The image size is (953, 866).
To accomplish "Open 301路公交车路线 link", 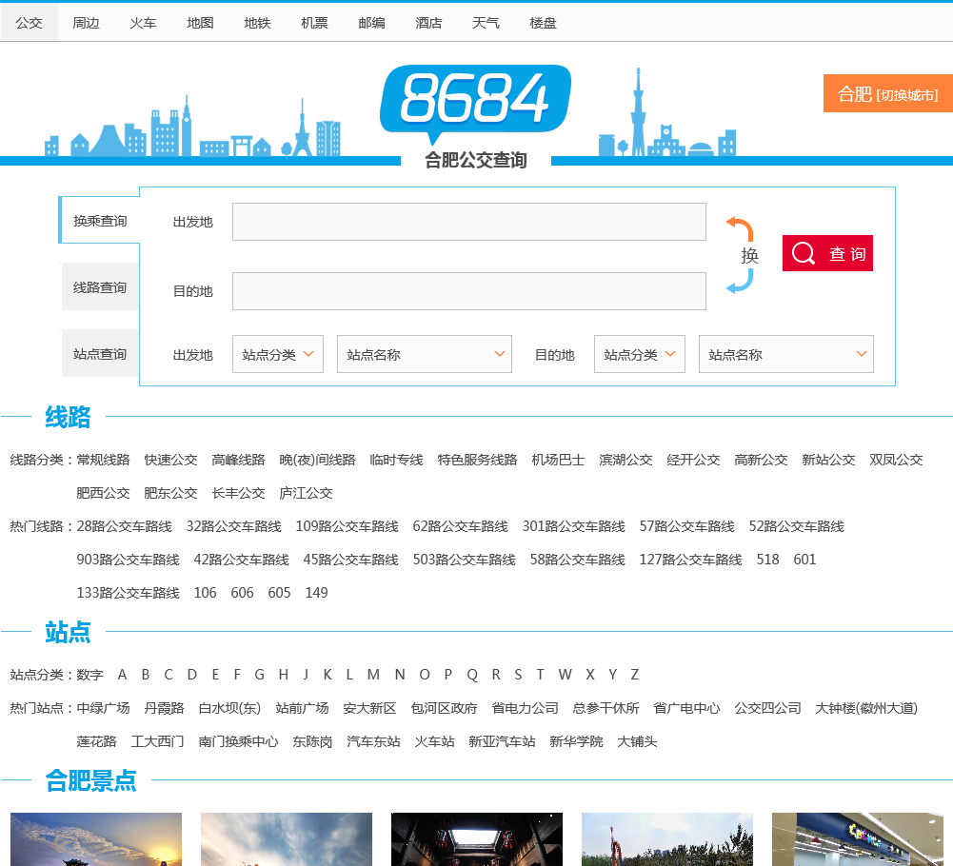I will click(574, 526).
